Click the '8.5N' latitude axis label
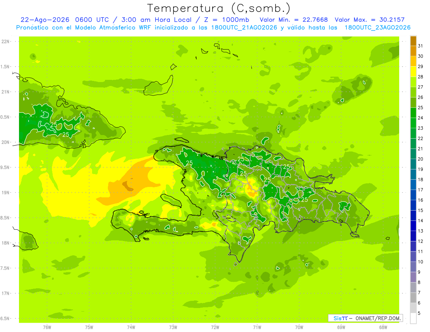This screenshot has height=332, width=430. [5, 218]
